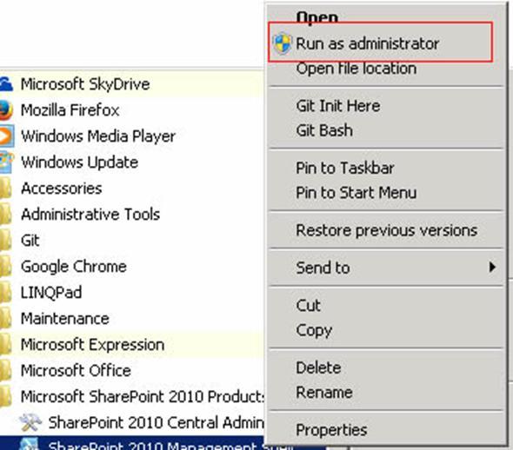513x450 pixels.
Task: Open Properties from the context menu
Action: (x=331, y=430)
